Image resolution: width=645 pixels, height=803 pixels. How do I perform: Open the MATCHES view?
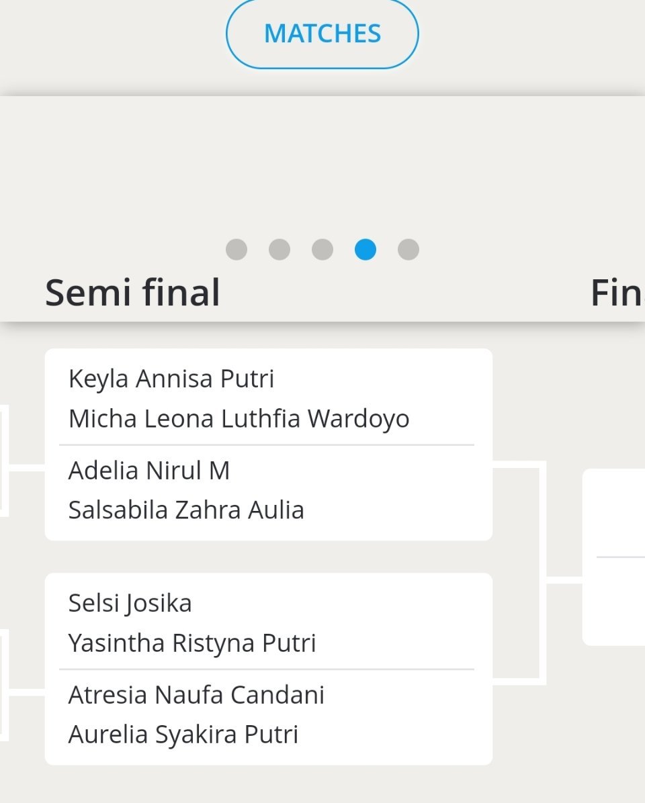(322, 34)
